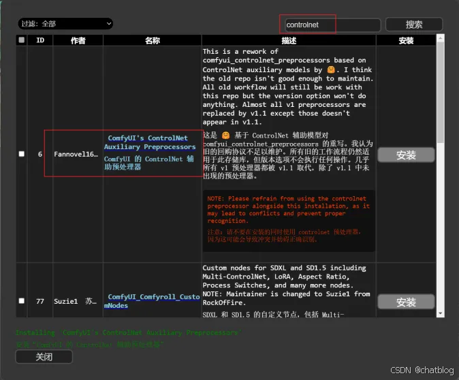Image resolution: width=459 pixels, height=380 pixels.
Task: Click the 描述 description column header
Action: tap(289, 40)
